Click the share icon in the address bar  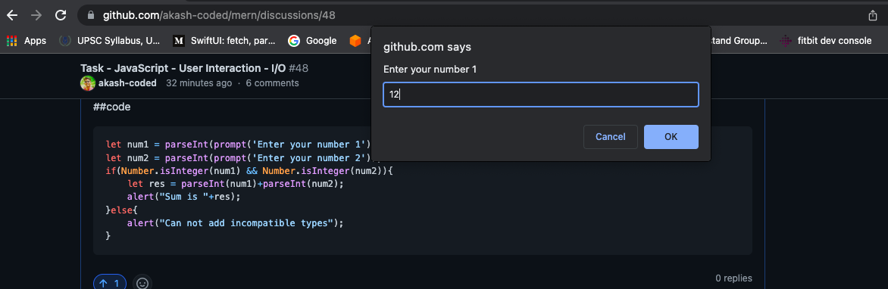[x=873, y=16]
